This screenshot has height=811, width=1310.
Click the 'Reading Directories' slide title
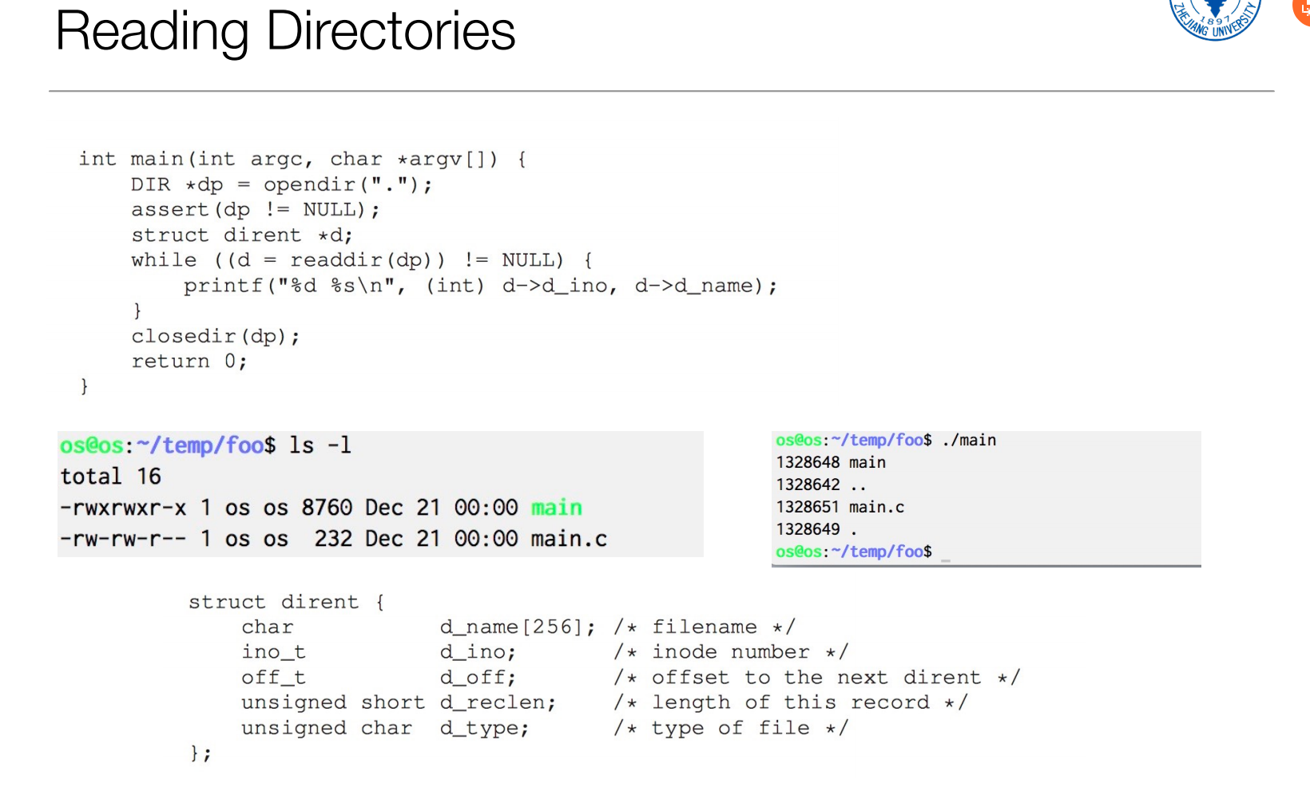(285, 32)
